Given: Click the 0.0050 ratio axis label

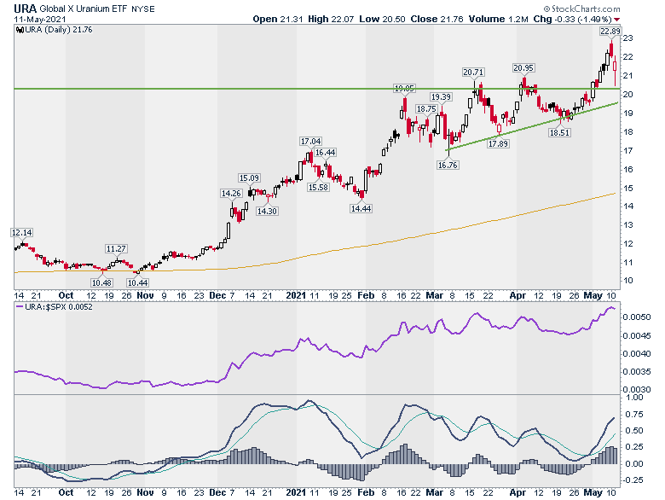Looking at the screenshot, I should pos(637,317).
